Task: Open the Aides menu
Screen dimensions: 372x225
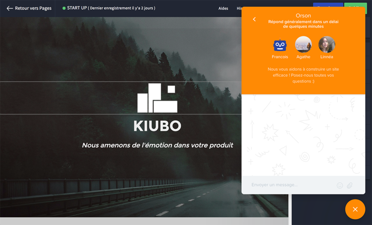Action: pyautogui.click(x=223, y=8)
